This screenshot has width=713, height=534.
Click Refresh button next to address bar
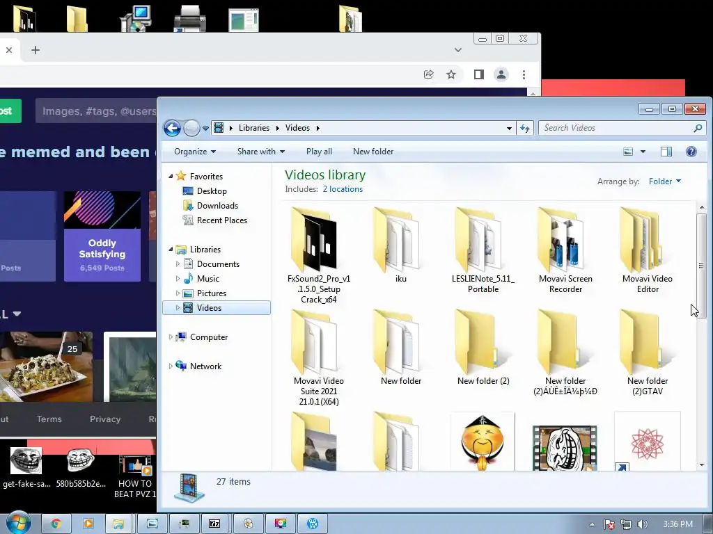click(x=525, y=128)
